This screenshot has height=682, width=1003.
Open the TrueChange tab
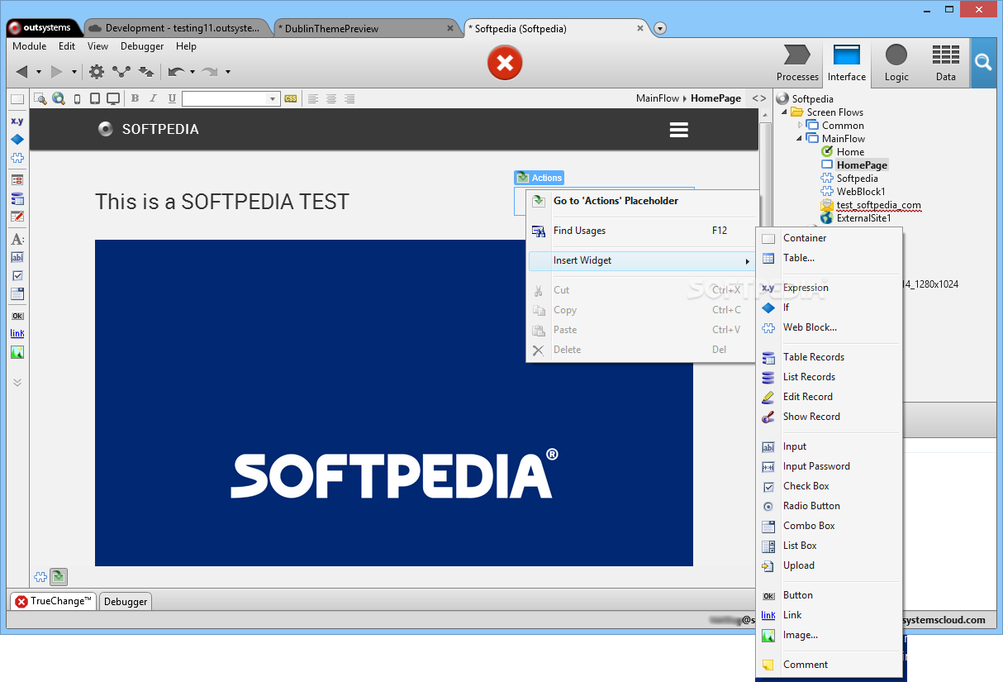click(x=53, y=602)
